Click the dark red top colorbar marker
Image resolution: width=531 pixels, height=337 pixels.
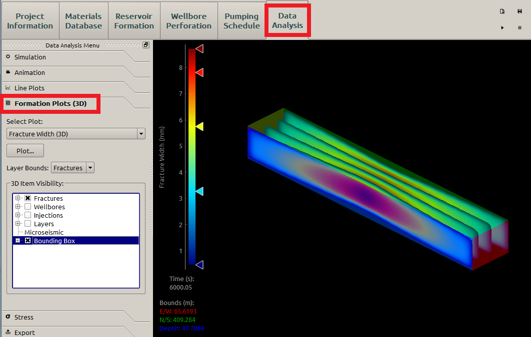200,48
